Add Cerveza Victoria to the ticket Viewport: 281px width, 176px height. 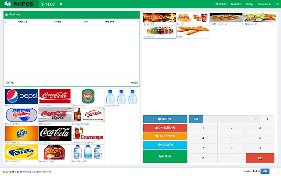[88, 116]
